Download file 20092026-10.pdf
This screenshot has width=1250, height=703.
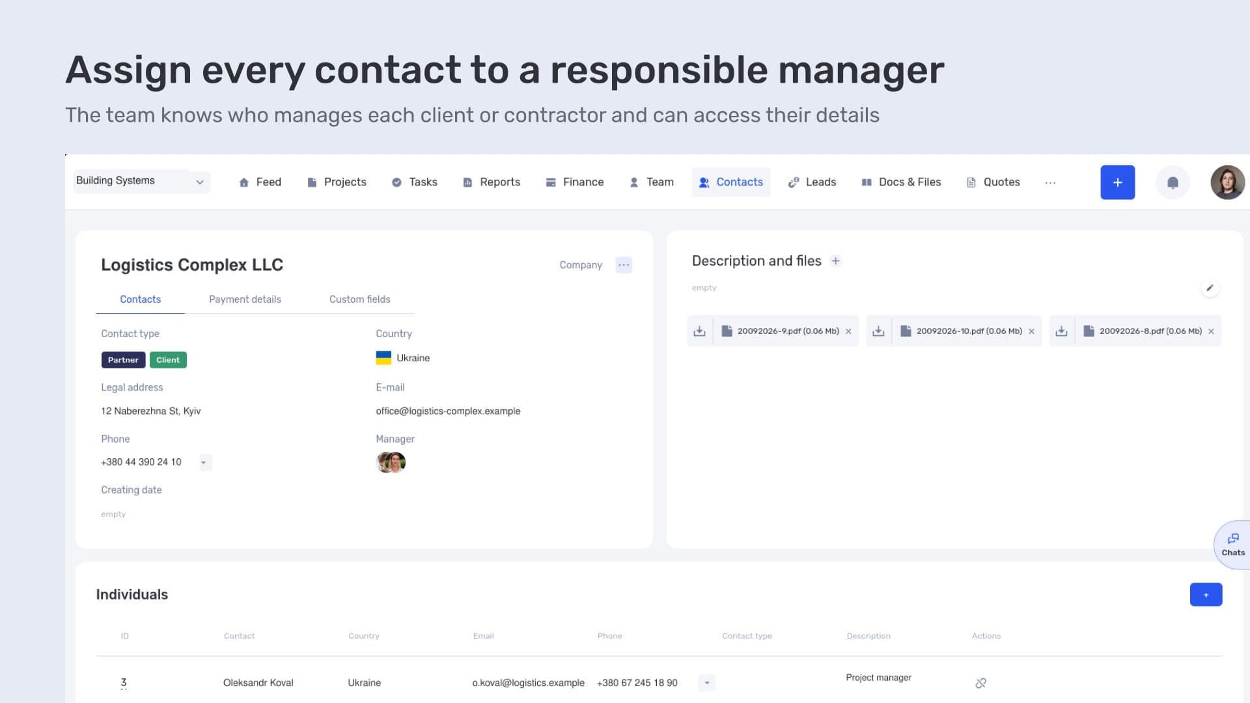[x=878, y=331]
